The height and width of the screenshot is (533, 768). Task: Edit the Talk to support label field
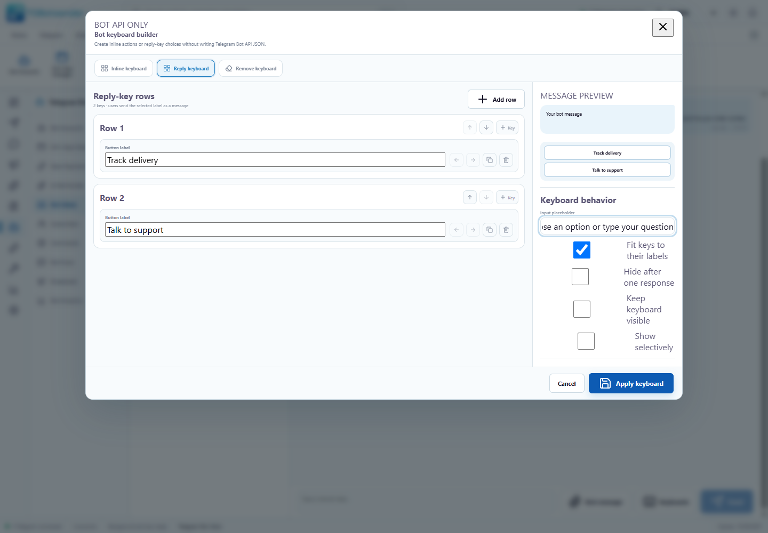tap(275, 230)
